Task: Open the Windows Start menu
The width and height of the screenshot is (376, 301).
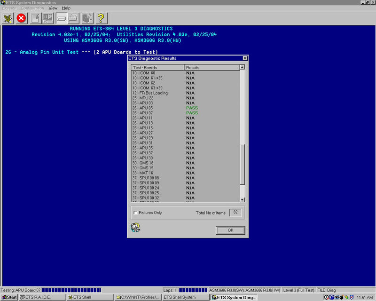Action: click(9, 297)
